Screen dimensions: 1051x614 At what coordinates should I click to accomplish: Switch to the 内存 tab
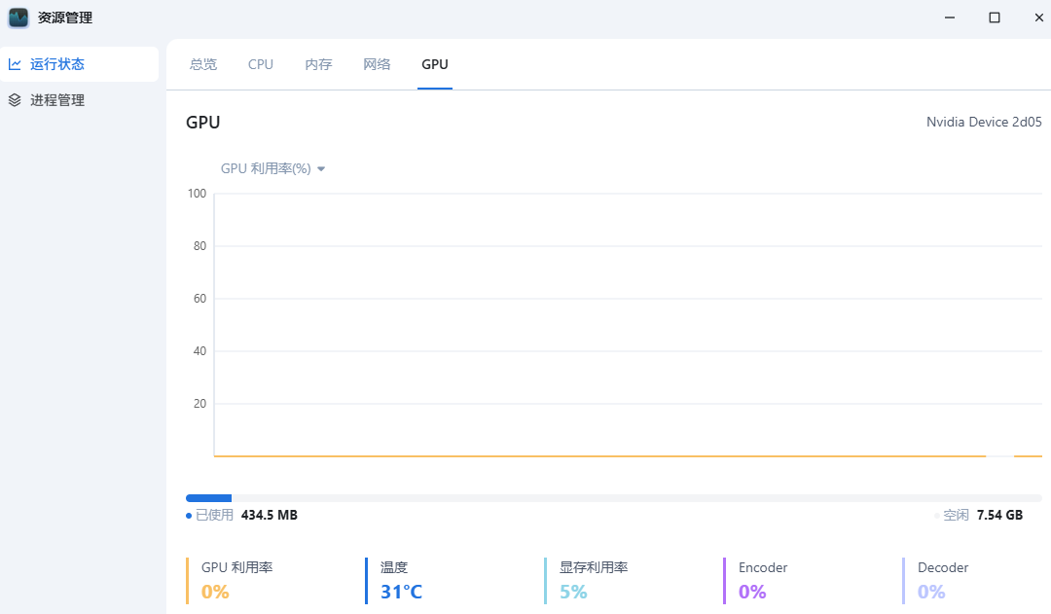pyautogui.click(x=318, y=64)
